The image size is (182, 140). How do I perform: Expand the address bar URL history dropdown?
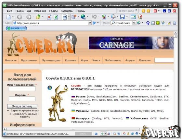click(90, 23)
